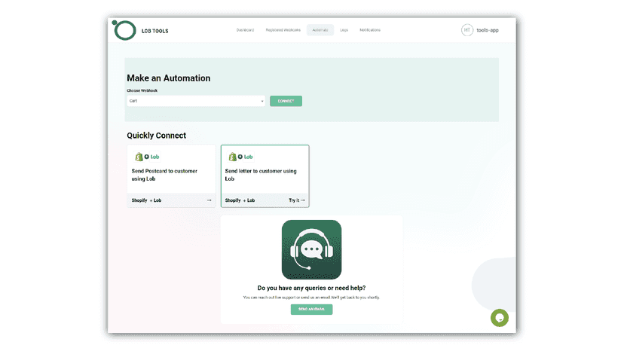Select the Automate tab
Screen dimensions: 624x351
(x=320, y=30)
